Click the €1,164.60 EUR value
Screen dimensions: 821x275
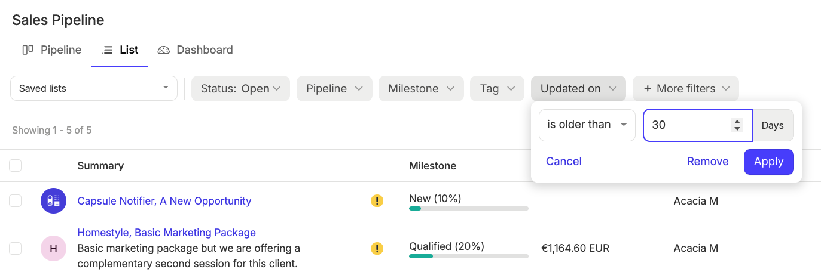tap(575, 248)
